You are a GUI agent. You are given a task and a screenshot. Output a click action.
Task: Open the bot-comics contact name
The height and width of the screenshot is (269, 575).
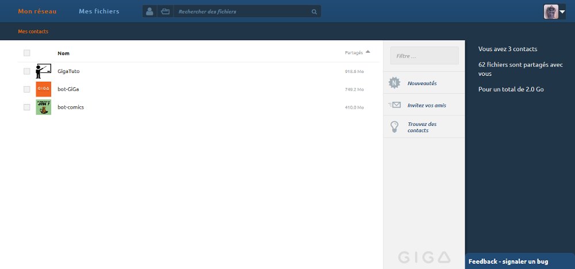71,107
